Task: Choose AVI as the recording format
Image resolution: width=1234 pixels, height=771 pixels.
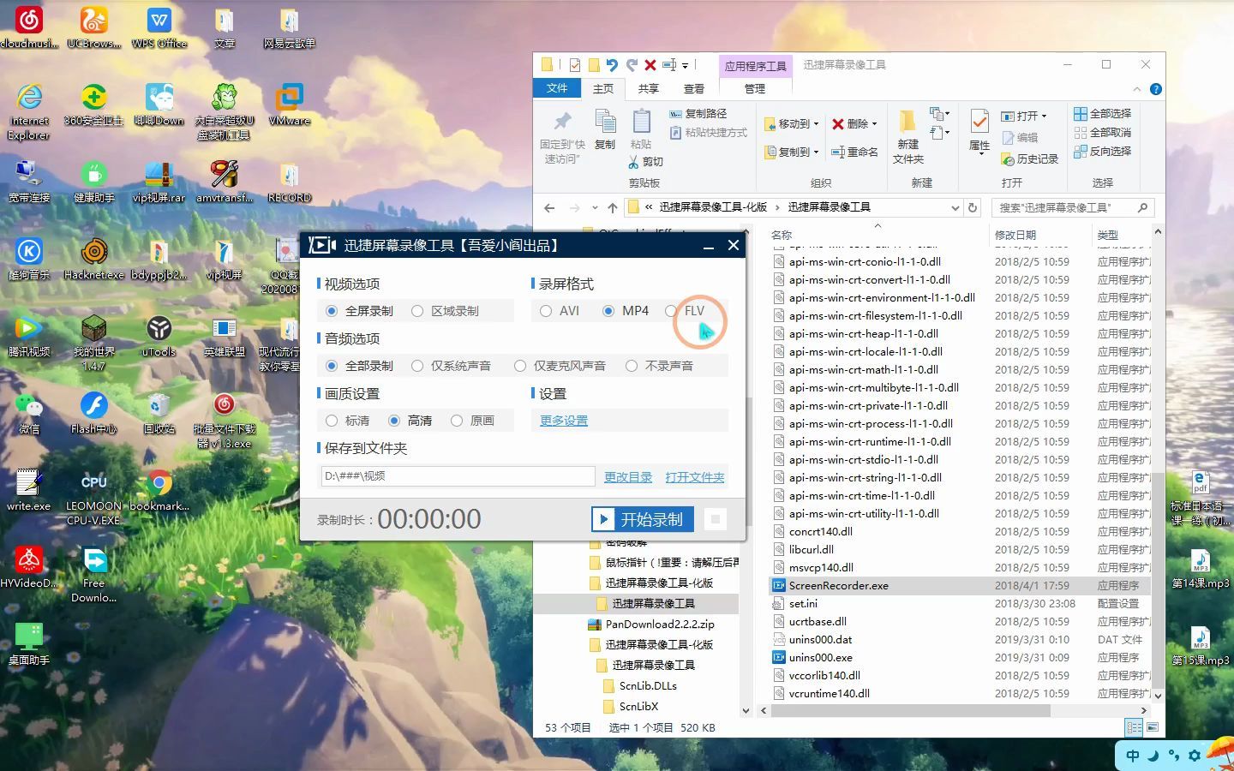Action: [x=560, y=311]
